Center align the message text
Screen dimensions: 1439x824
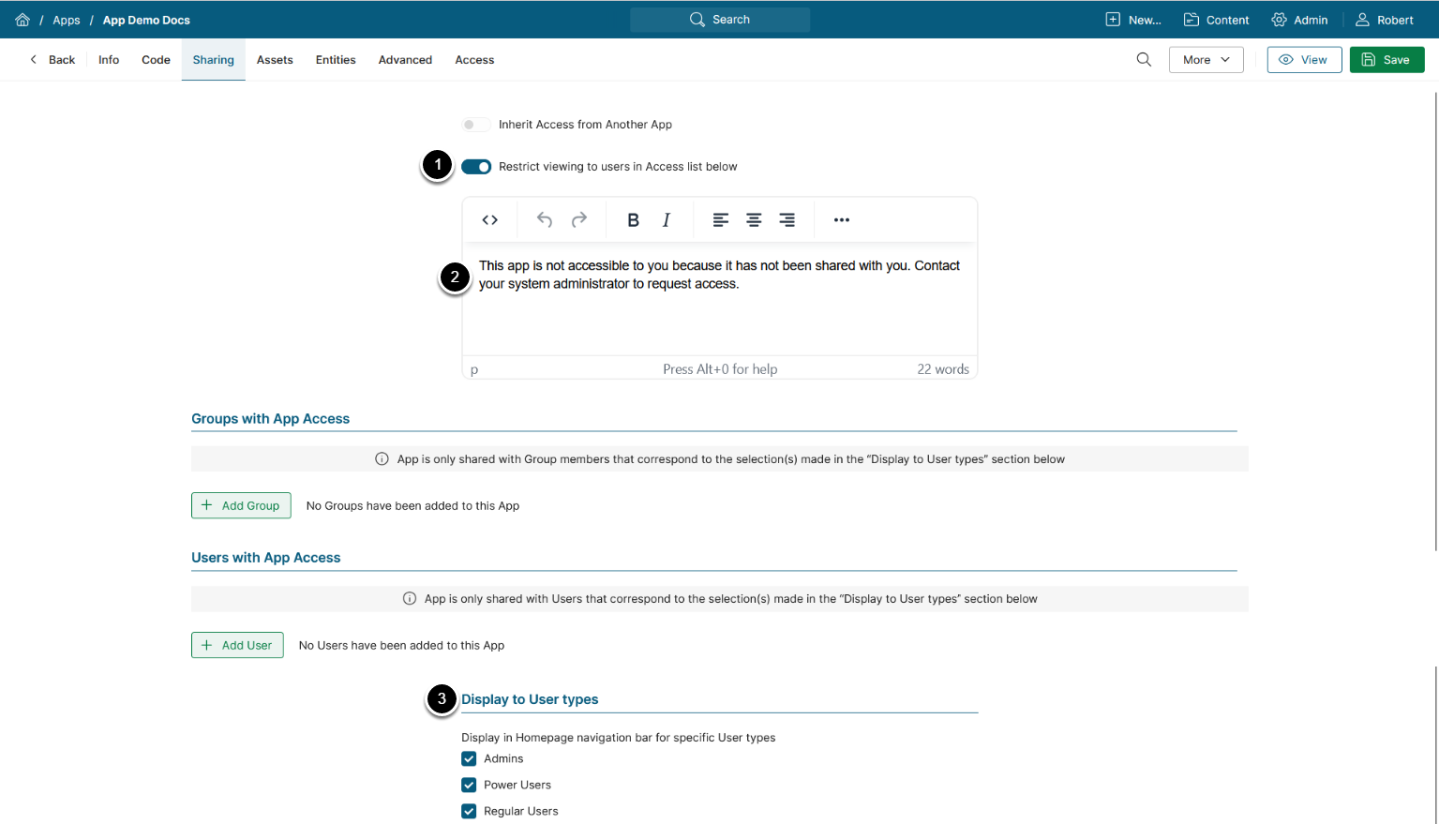pos(754,220)
